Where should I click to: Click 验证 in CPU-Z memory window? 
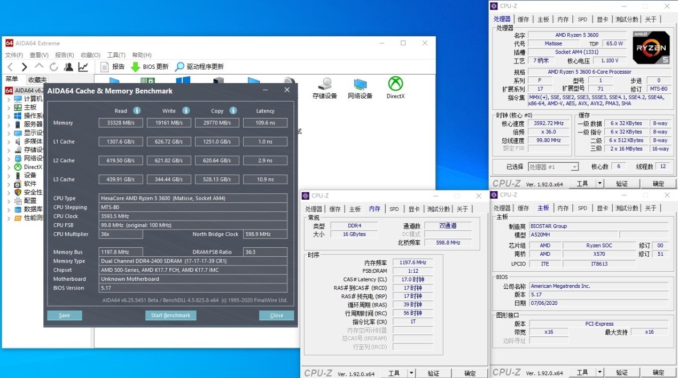tap(434, 374)
